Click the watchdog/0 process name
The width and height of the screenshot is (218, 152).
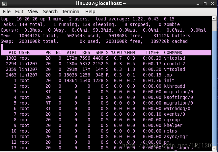[x=177, y=108]
